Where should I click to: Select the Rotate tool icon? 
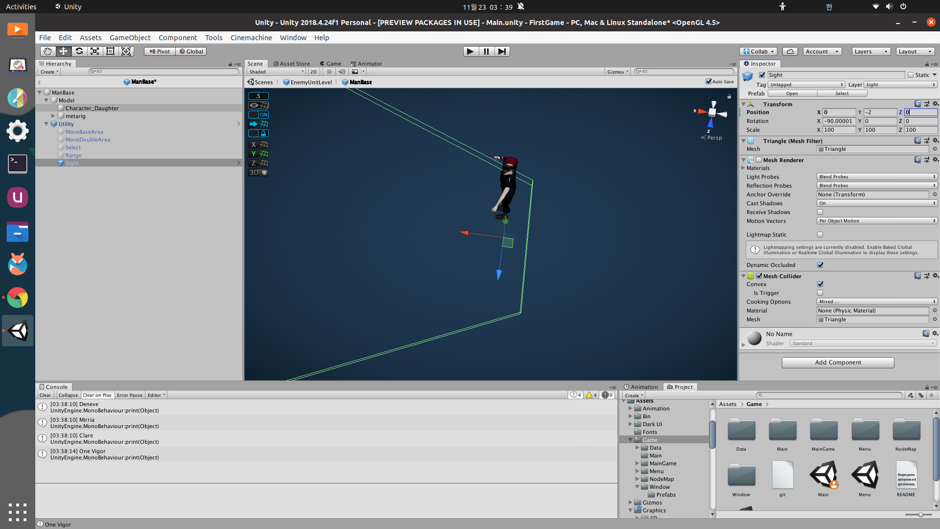(79, 51)
